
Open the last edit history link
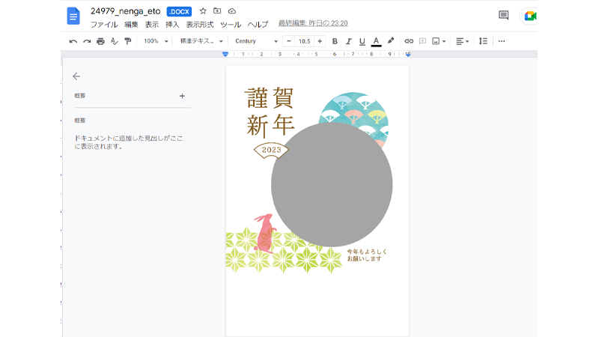pyautogui.click(x=313, y=23)
